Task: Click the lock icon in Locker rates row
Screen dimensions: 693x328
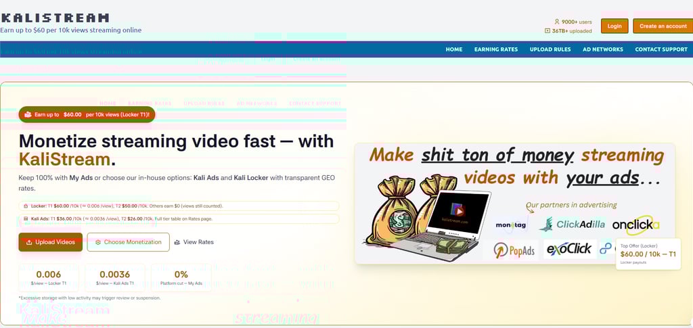Action: coord(26,206)
